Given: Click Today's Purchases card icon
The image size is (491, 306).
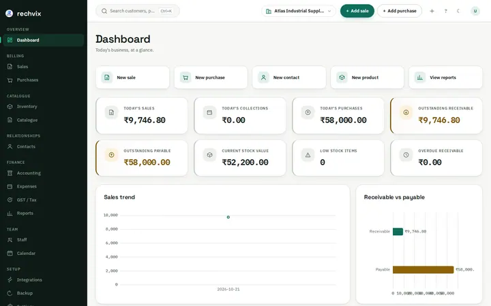Looking at the screenshot, I should [x=308, y=112].
